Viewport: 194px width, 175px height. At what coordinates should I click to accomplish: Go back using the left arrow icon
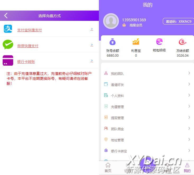coord(6,16)
